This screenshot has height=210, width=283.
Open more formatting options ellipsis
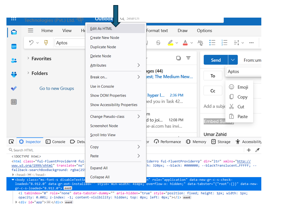251,43
